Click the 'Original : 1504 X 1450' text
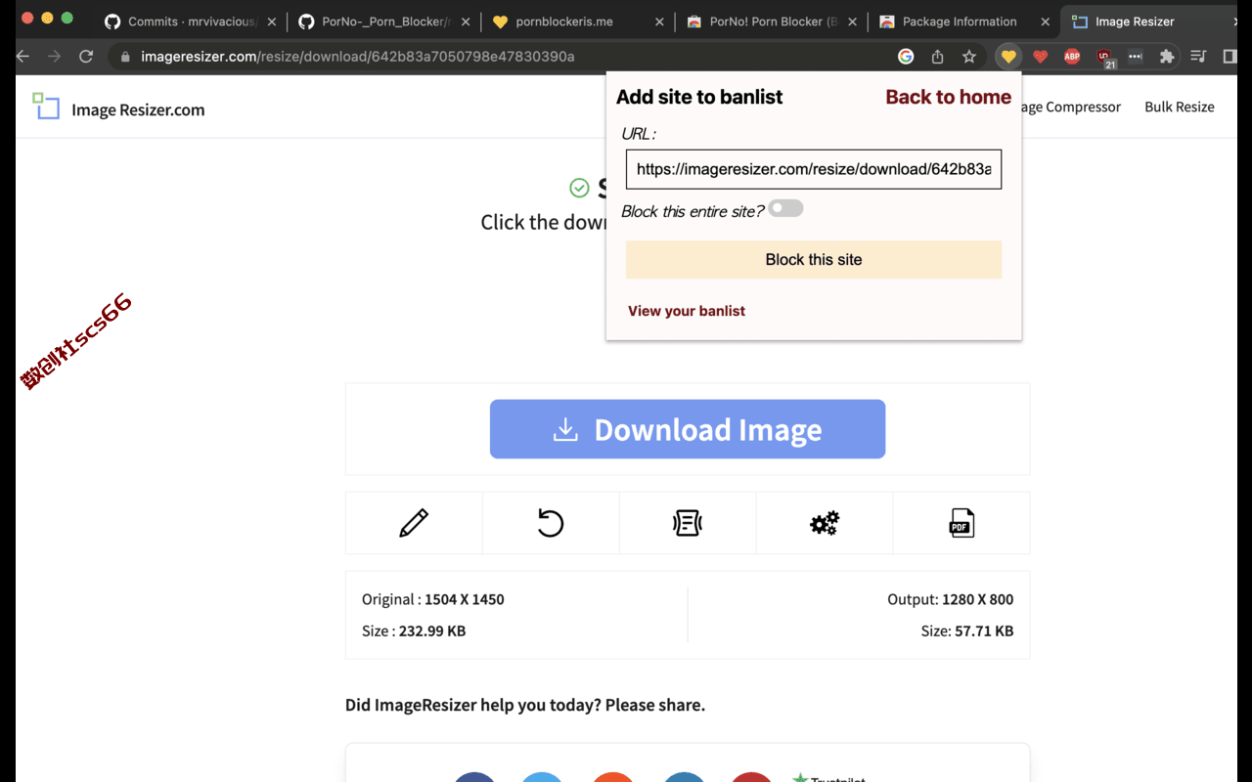1252x782 pixels. coord(433,599)
